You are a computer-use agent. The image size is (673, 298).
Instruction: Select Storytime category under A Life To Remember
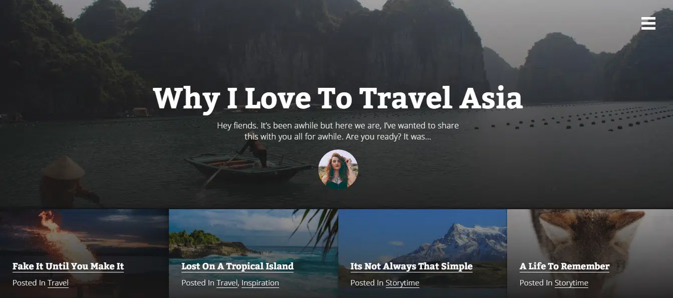coord(571,283)
